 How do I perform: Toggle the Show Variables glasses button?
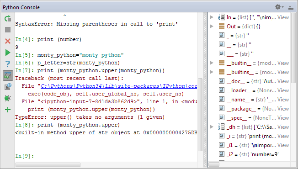8,75
